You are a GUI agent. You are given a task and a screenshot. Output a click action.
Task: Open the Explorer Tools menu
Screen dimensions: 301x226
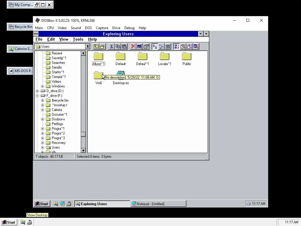pyautogui.click(x=78, y=39)
